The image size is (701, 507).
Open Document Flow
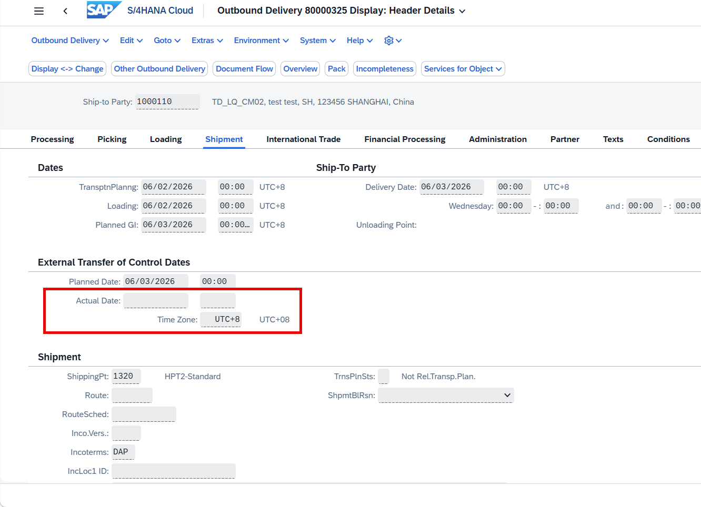tap(244, 69)
